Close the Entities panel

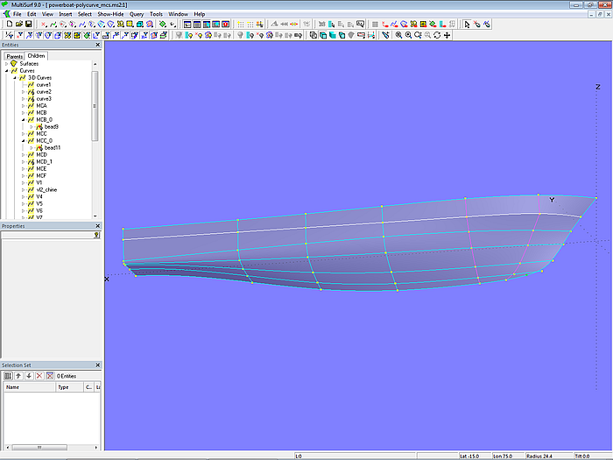pos(97,45)
